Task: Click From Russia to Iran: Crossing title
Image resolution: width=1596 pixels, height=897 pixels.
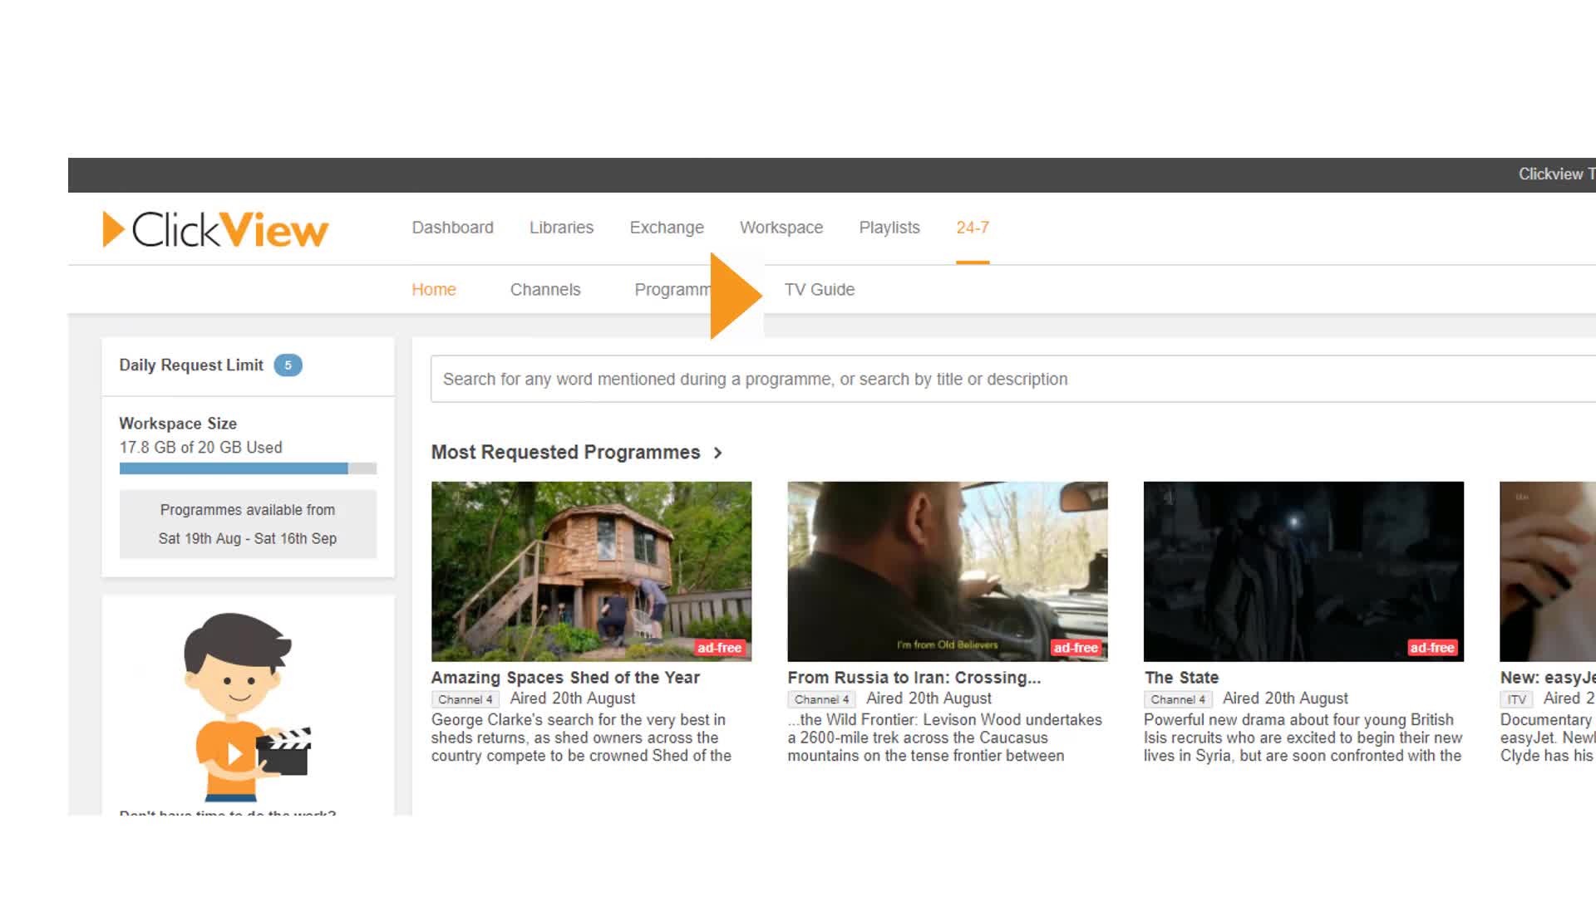Action: [x=914, y=678]
